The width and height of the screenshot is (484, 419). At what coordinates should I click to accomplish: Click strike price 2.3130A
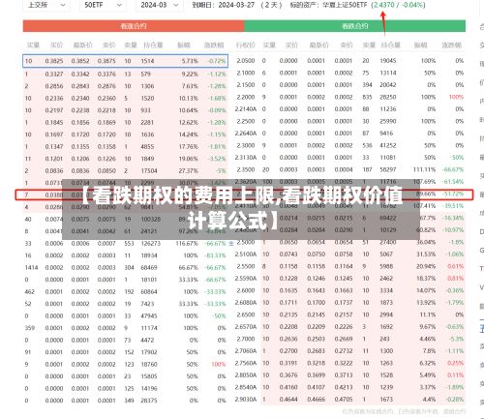246,158
